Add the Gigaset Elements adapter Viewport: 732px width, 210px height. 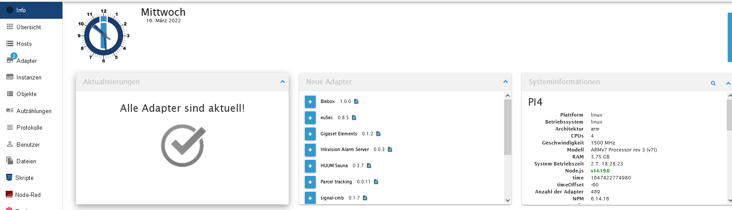pyautogui.click(x=310, y=134)
